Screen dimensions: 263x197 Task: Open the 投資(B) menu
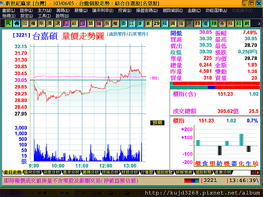(x=125, y=11)
